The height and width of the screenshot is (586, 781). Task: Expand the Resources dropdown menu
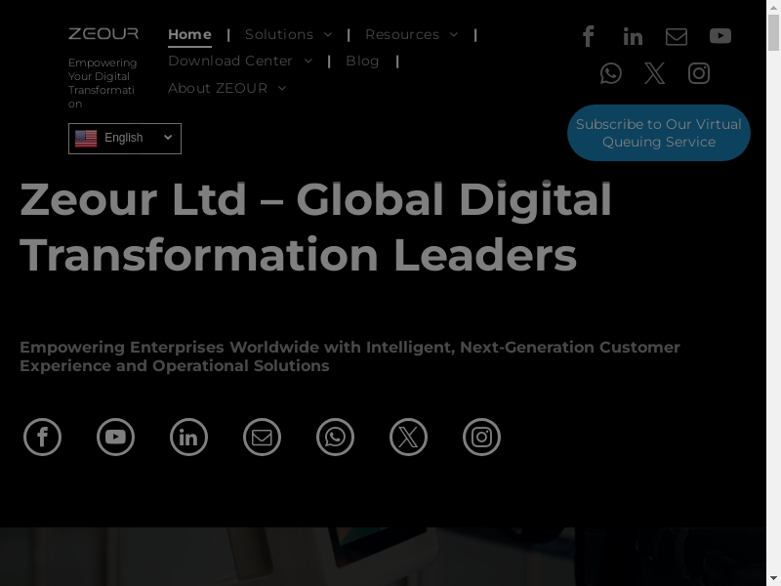[x=411, y=34]
